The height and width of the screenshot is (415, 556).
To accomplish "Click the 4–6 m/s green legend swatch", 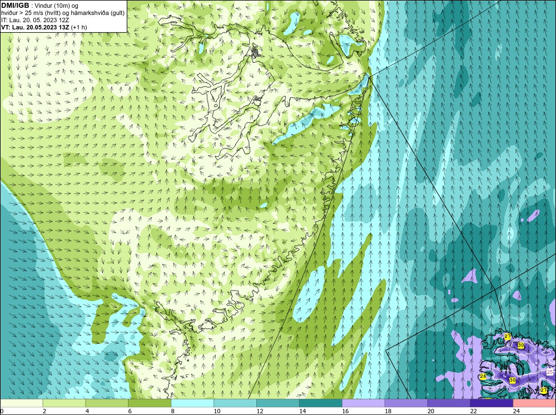I will point(107,403).
